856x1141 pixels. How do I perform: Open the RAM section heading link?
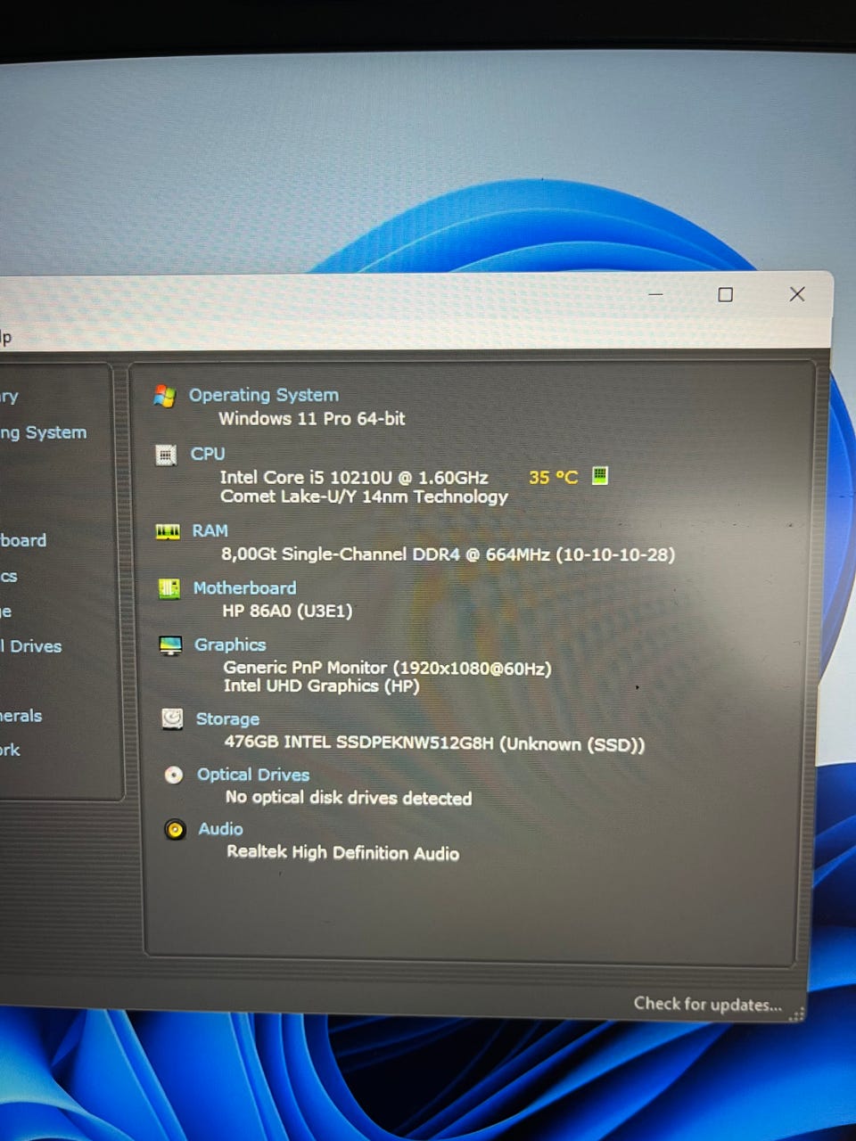point(210,530)
